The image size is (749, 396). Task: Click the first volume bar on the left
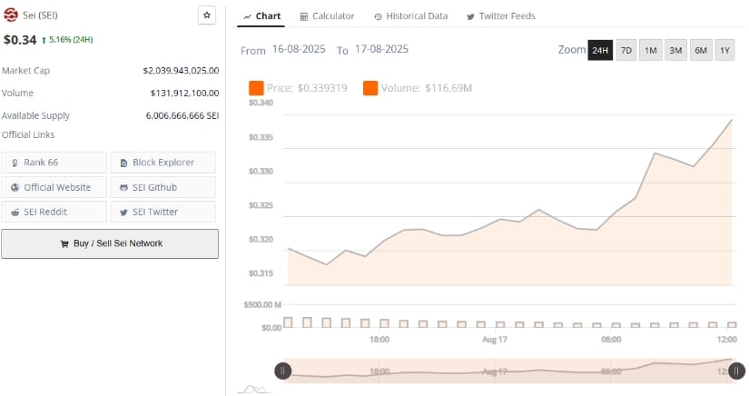[x=288, y=322]
